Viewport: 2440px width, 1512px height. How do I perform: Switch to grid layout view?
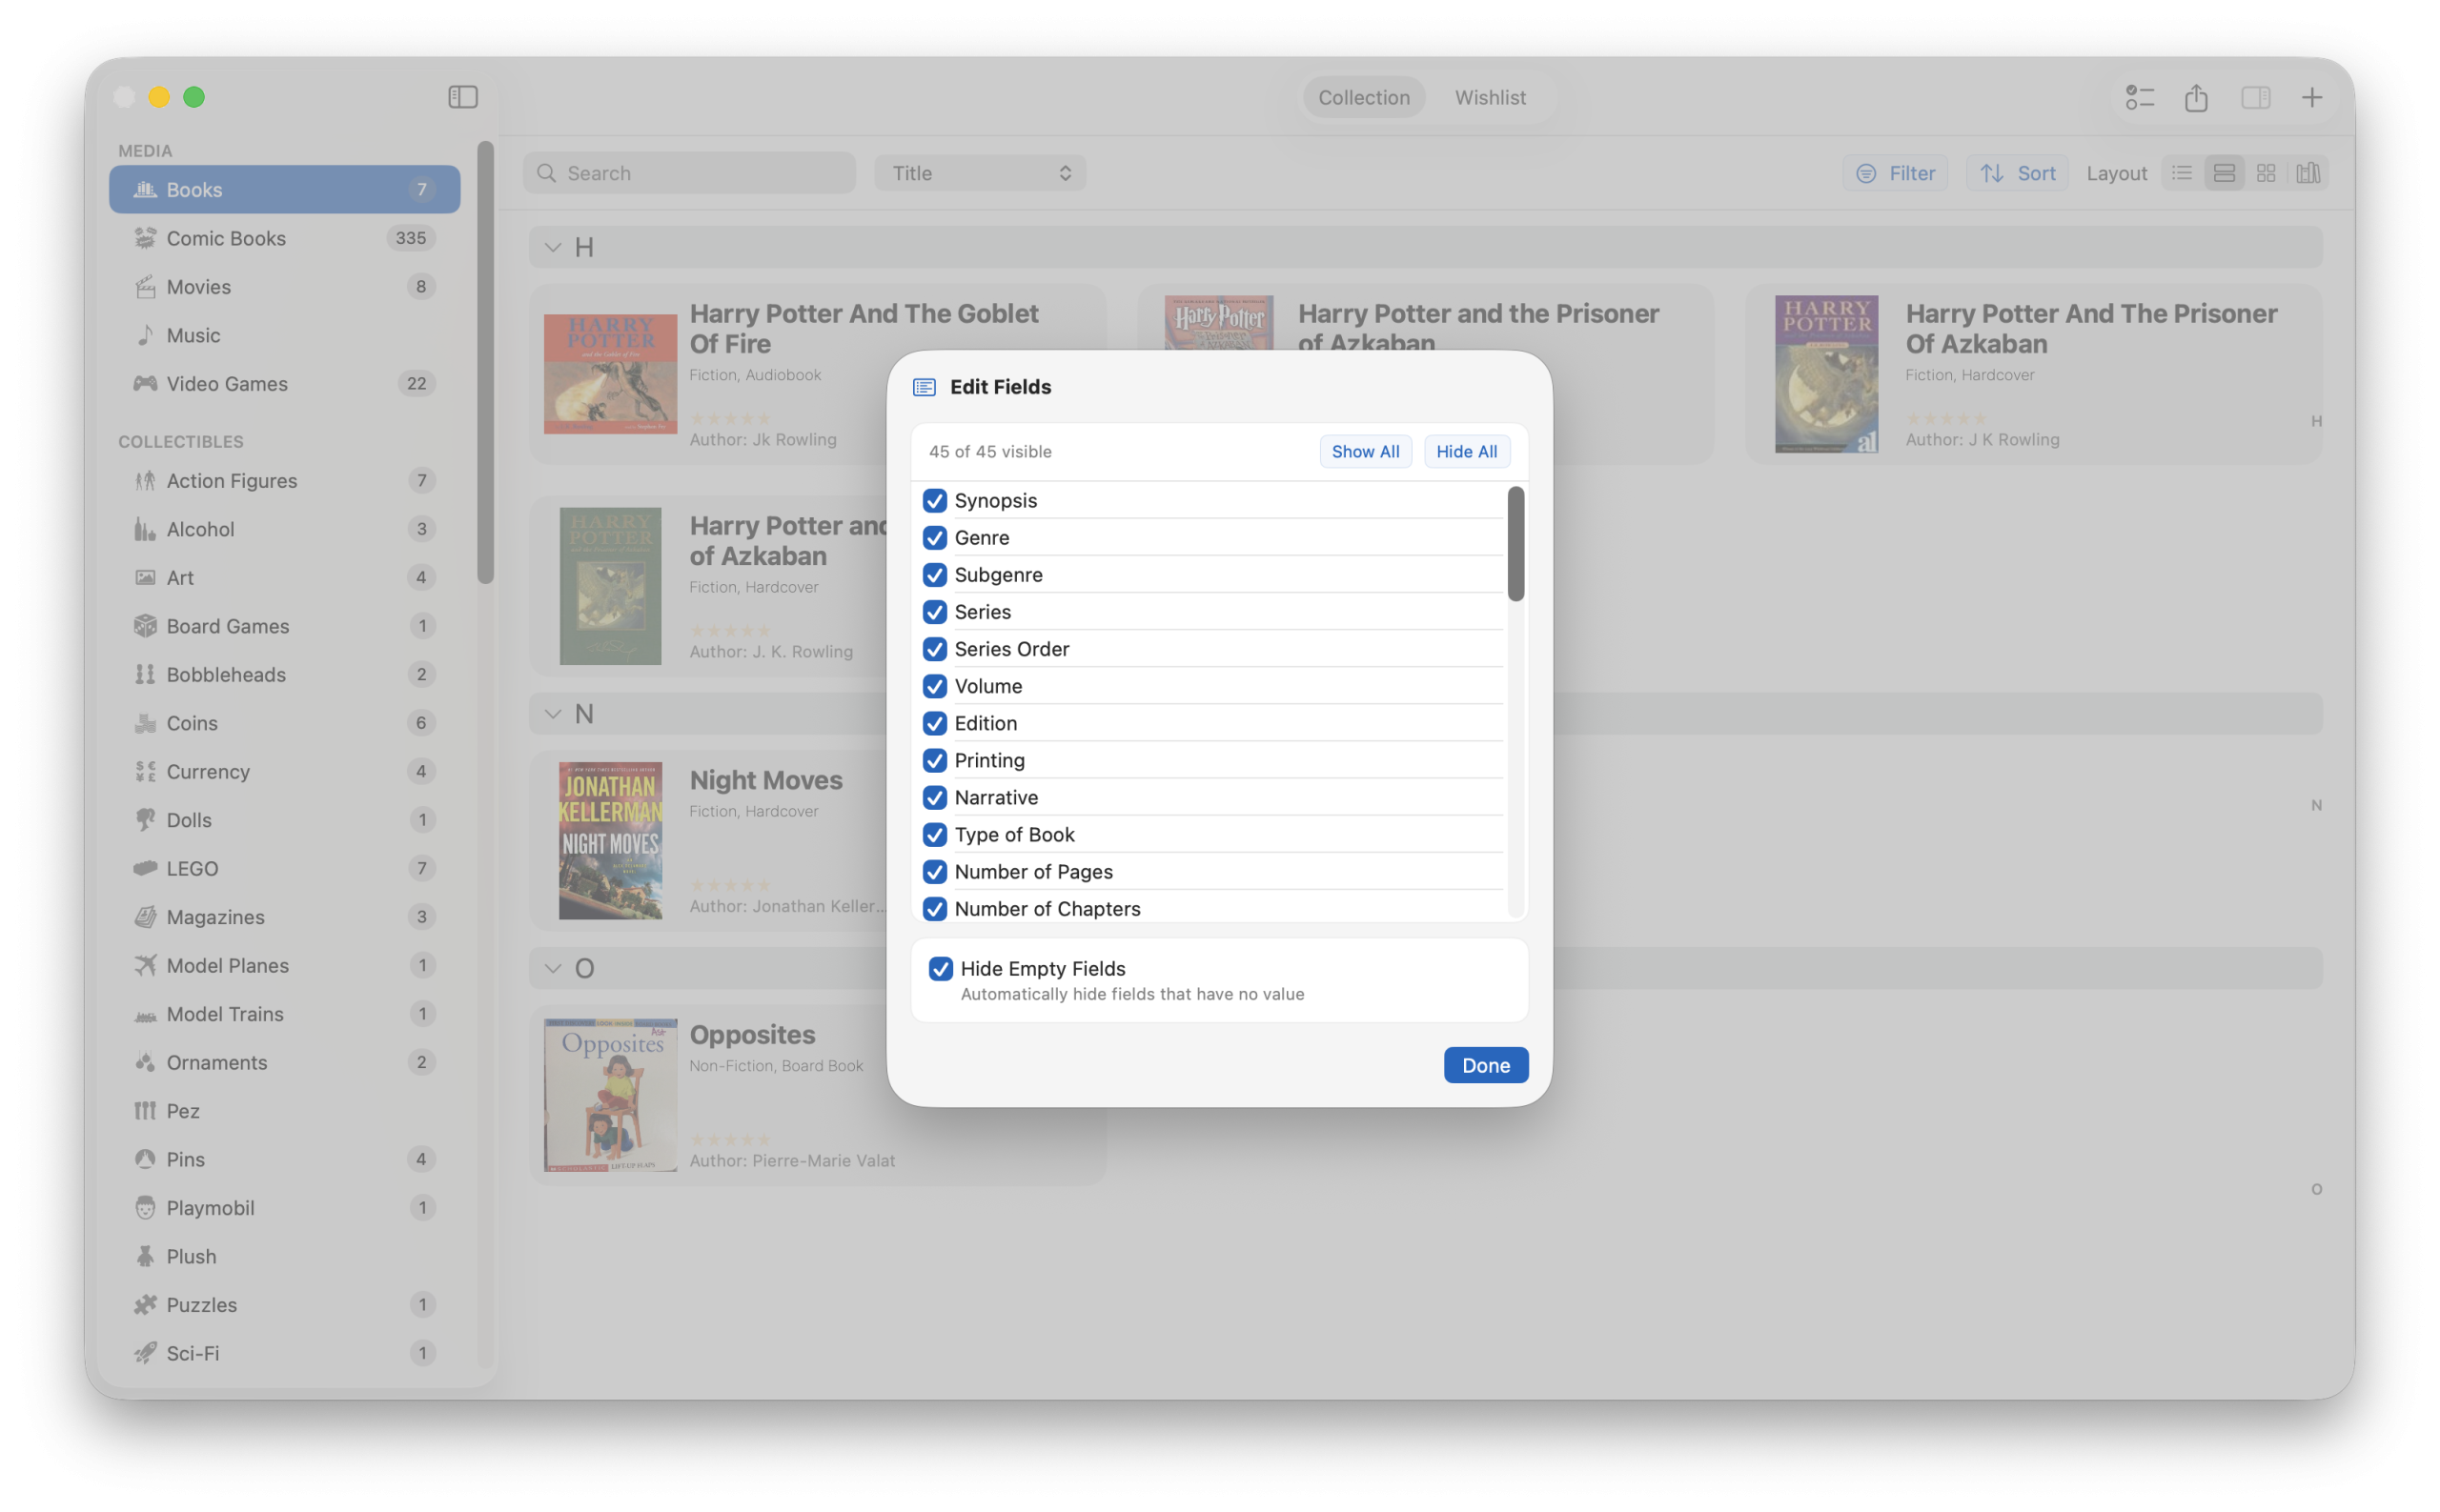2265,172
